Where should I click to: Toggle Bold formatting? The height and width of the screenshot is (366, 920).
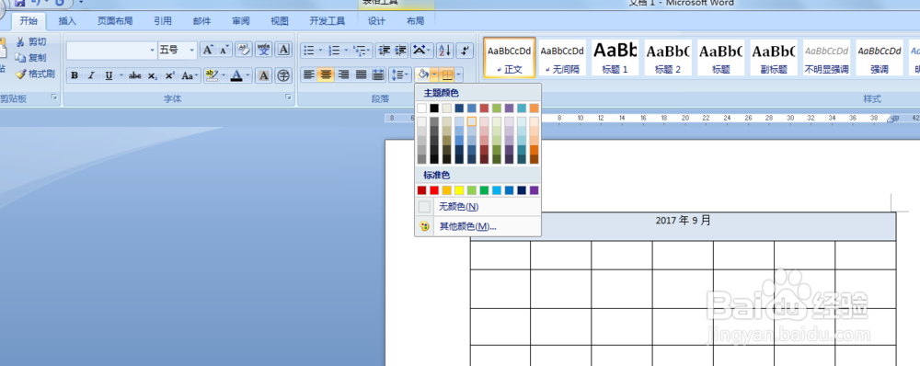(x=75, y=75)
